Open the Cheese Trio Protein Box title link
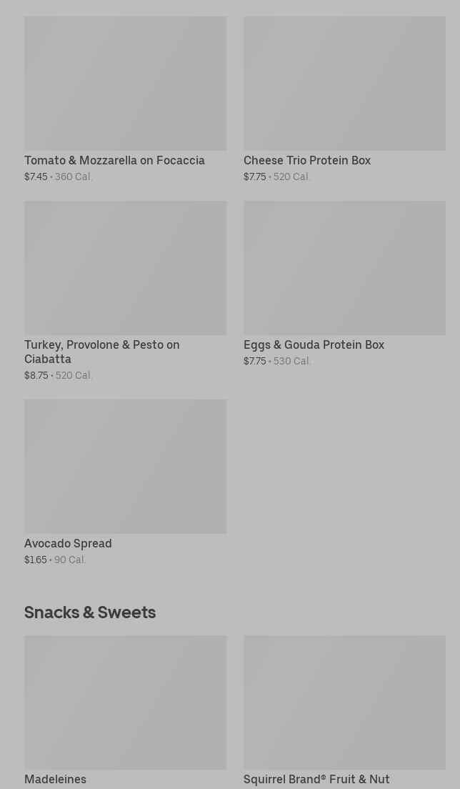Screen dimensions: 460x789 point(307,161)
